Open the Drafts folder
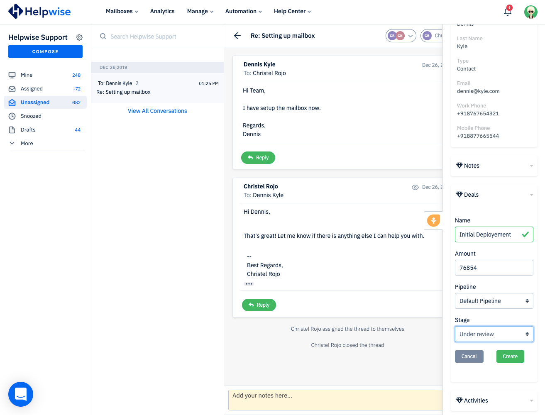Viewport: 545px width, 415px height. pyautogui.click(x=29, y=129)
